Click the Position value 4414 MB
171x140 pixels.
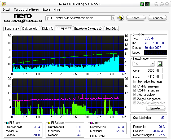[x=159, y=131]
